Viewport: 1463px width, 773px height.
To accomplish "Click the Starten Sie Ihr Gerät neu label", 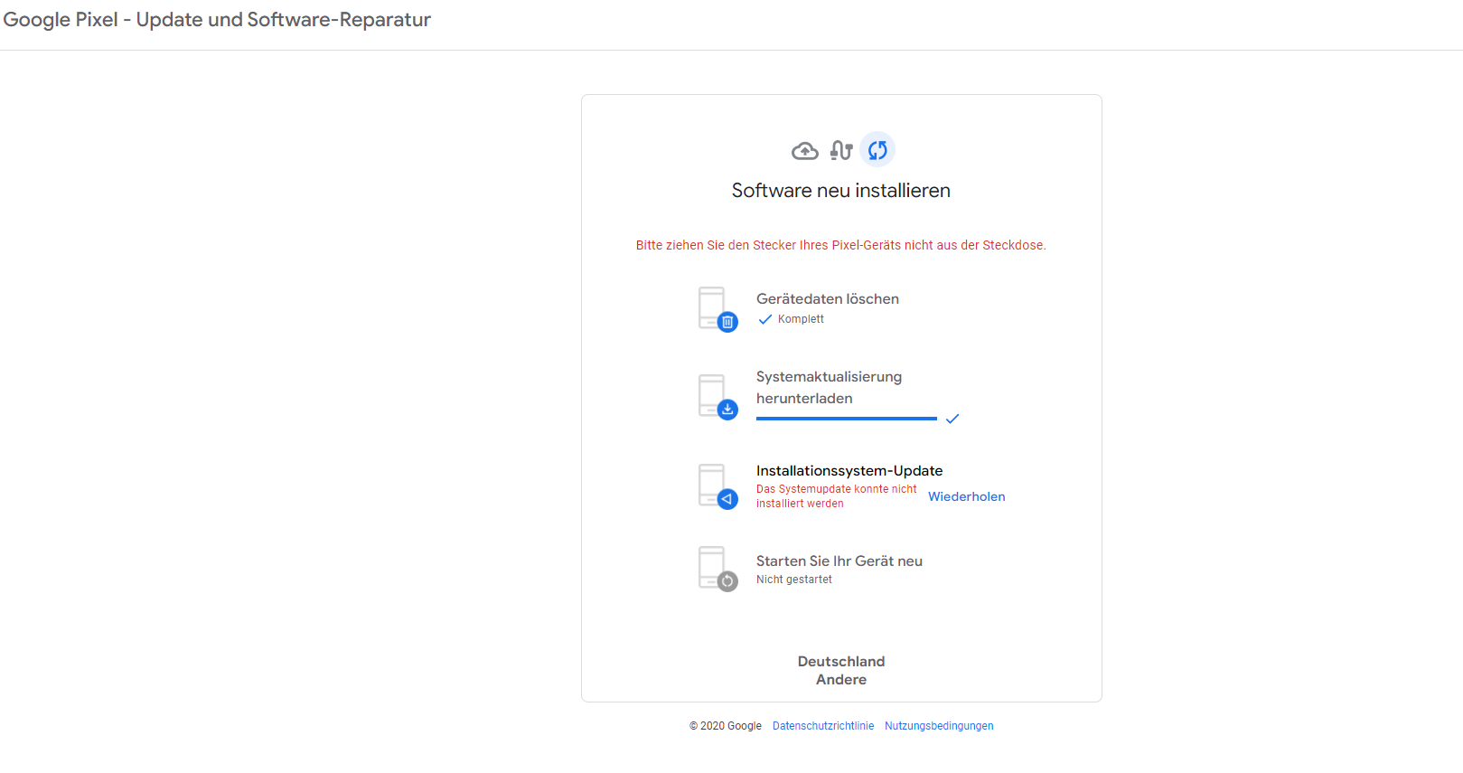I will click(839, 561).
